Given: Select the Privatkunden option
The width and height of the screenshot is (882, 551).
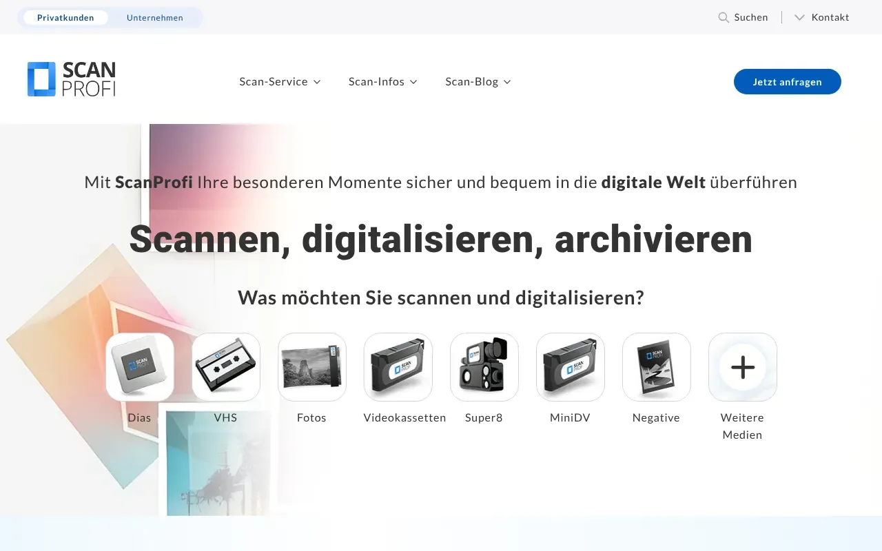Looking at the screenshot, I should pos(65,17).
